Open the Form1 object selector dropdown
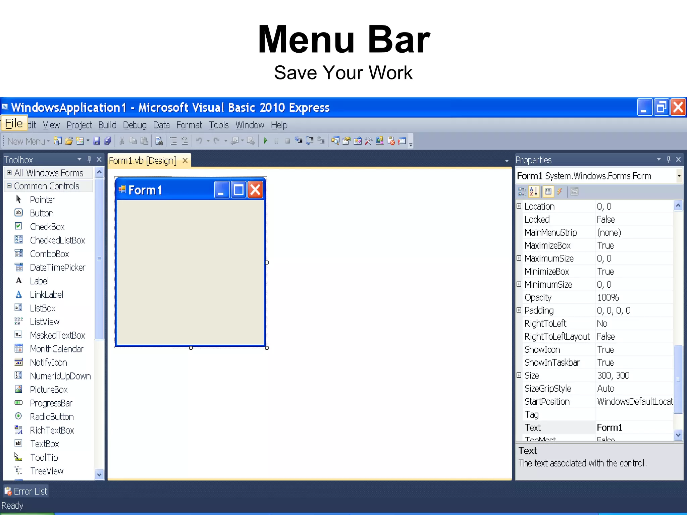The height and width of the screenshot is (515, 687). coord(679,176)
